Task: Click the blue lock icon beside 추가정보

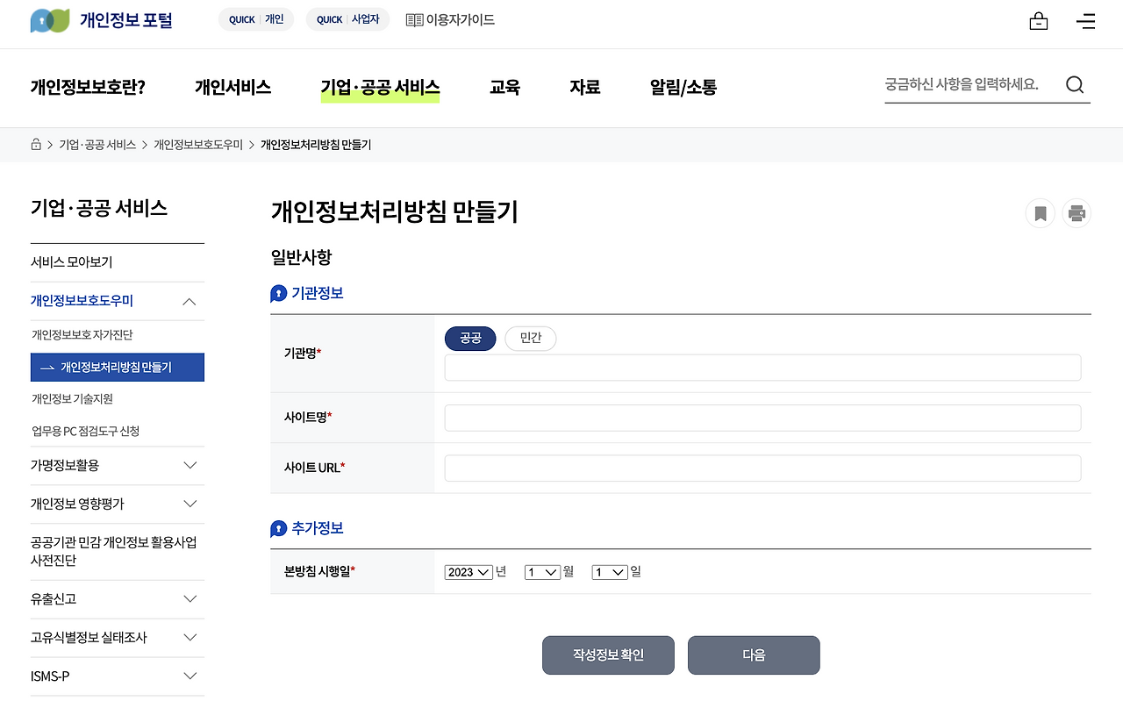Action: pyautogui.click(x=276, y=529)
